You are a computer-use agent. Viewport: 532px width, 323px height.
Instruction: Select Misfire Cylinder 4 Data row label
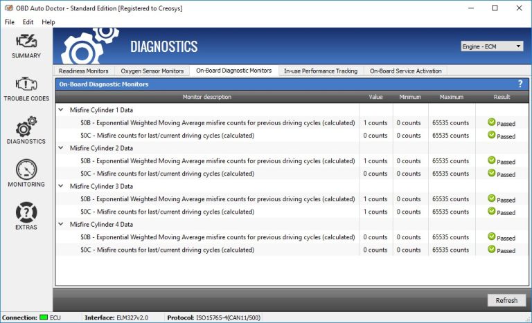pyautogui.click(x=101, y=224)
